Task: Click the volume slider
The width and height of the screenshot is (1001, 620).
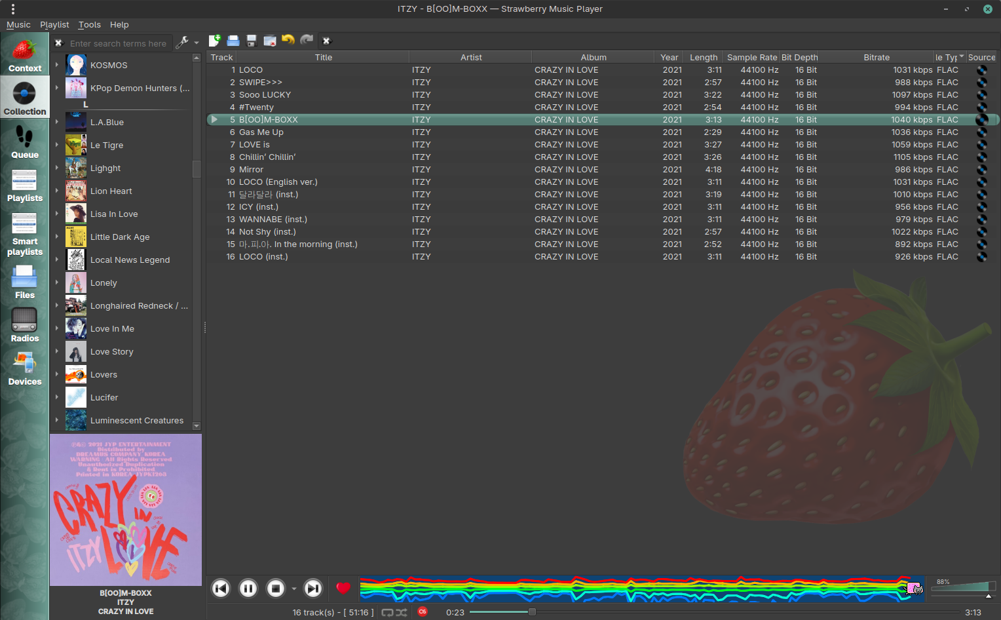Action: tap(962, 587)
